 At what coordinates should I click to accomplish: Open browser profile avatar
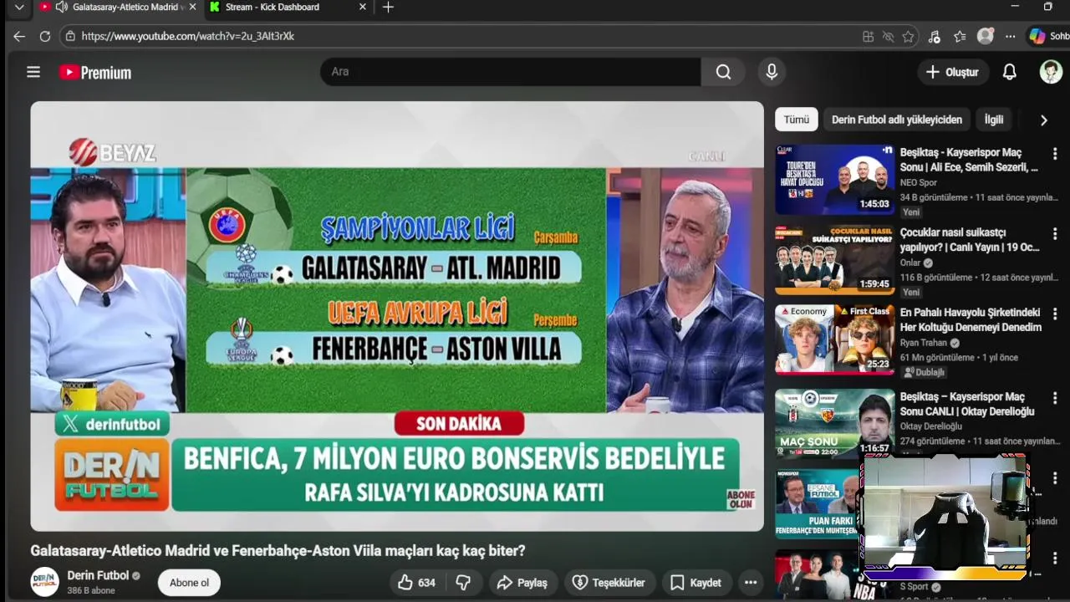(x=986, y=36)
